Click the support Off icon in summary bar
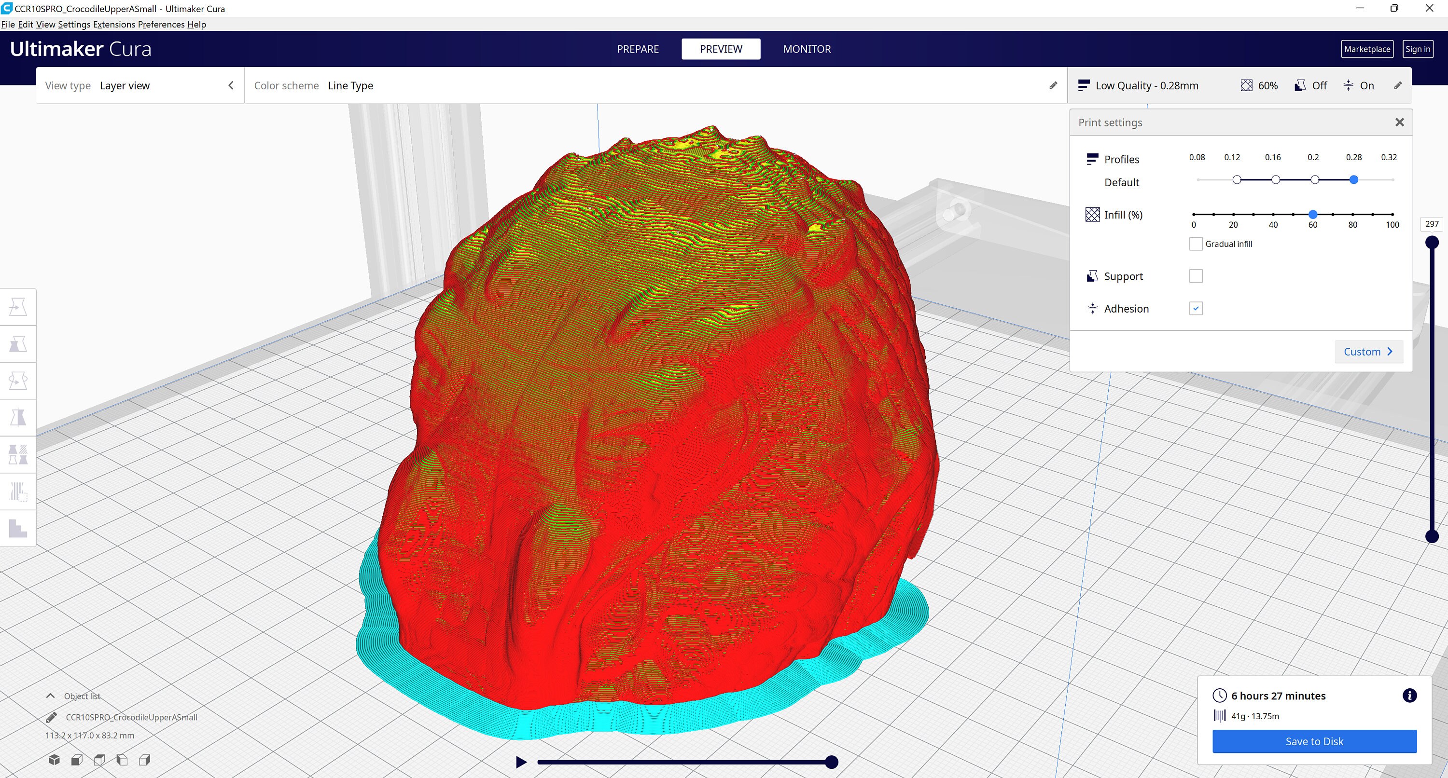 (1300, 85)
